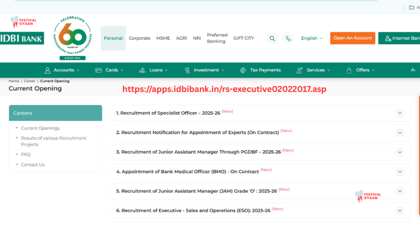The width and height of the screenshot is (420, 225).
Task: Select the GIFT CITY tab
Action: [244, 38]
